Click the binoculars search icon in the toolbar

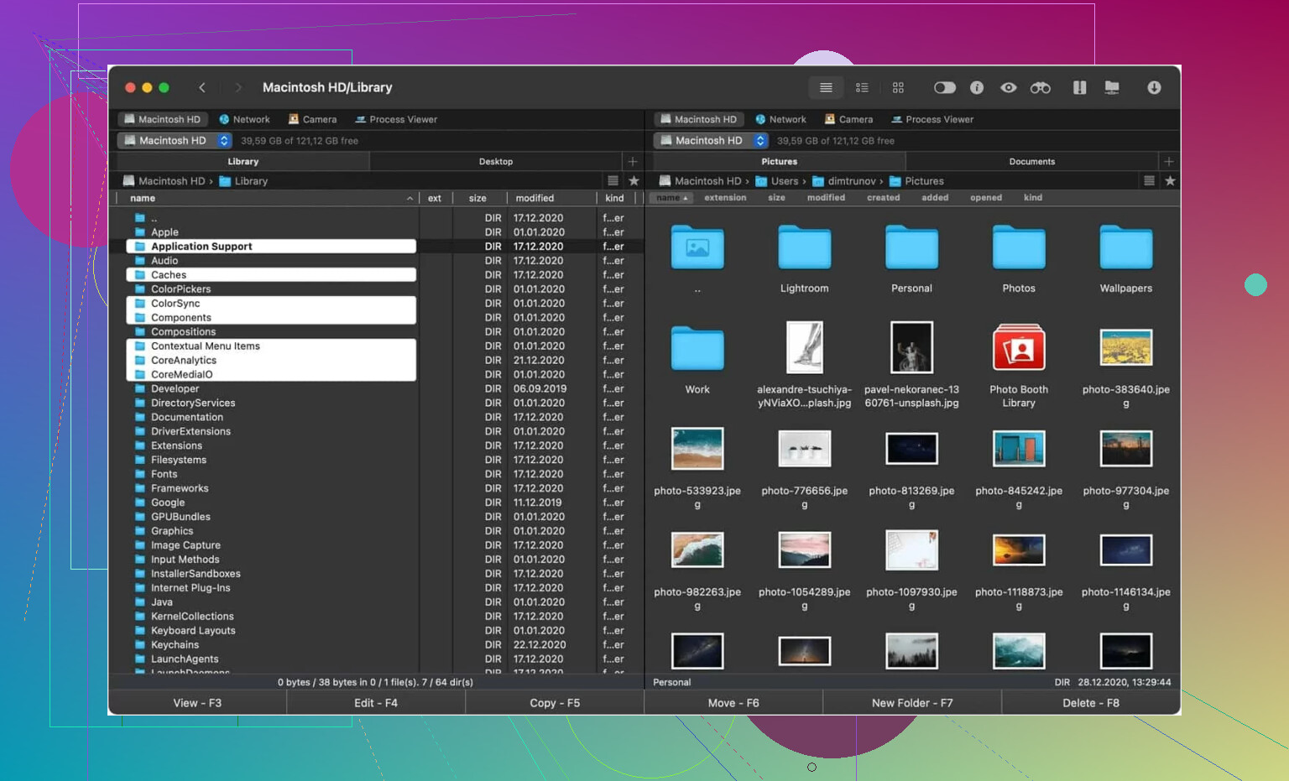(x=1040, y=88)
